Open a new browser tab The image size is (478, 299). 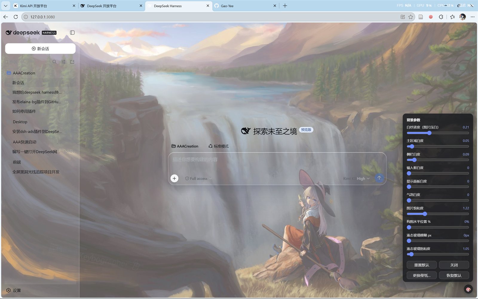[x=285, y=6]
